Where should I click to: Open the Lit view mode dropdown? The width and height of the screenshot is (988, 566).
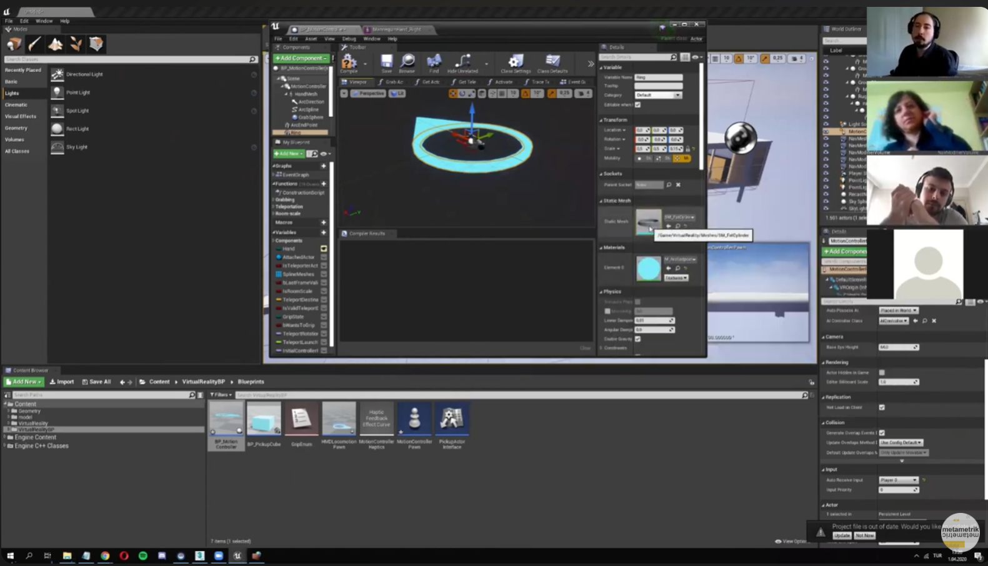397,93
